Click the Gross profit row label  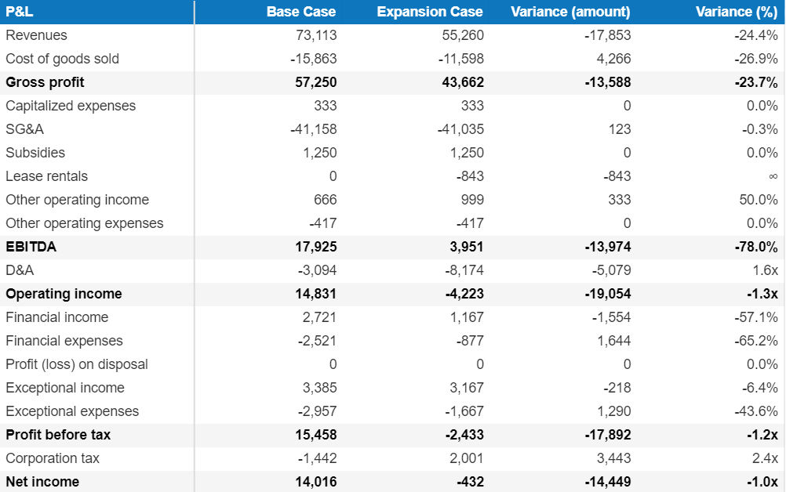(45, 82)
